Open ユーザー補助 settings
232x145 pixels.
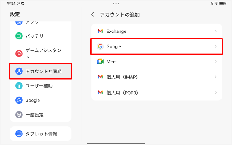[41, 86]
